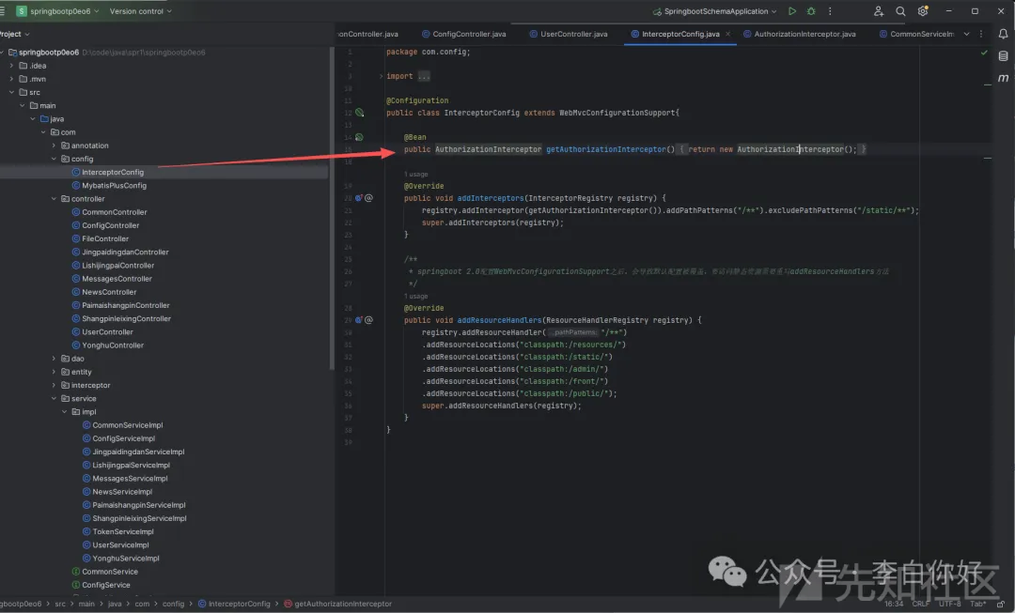This screenshot has width=1015, height=613.
Task: Open the Code With Me icon
Action: coord(878,11)
